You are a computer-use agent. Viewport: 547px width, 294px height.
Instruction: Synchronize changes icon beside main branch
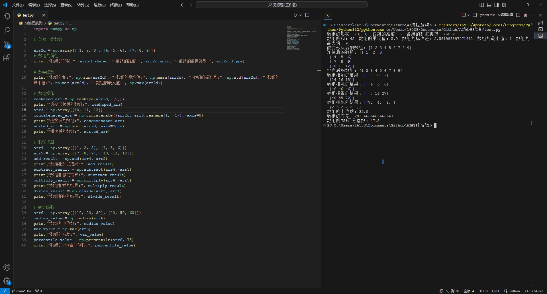[x=29, y=291]
